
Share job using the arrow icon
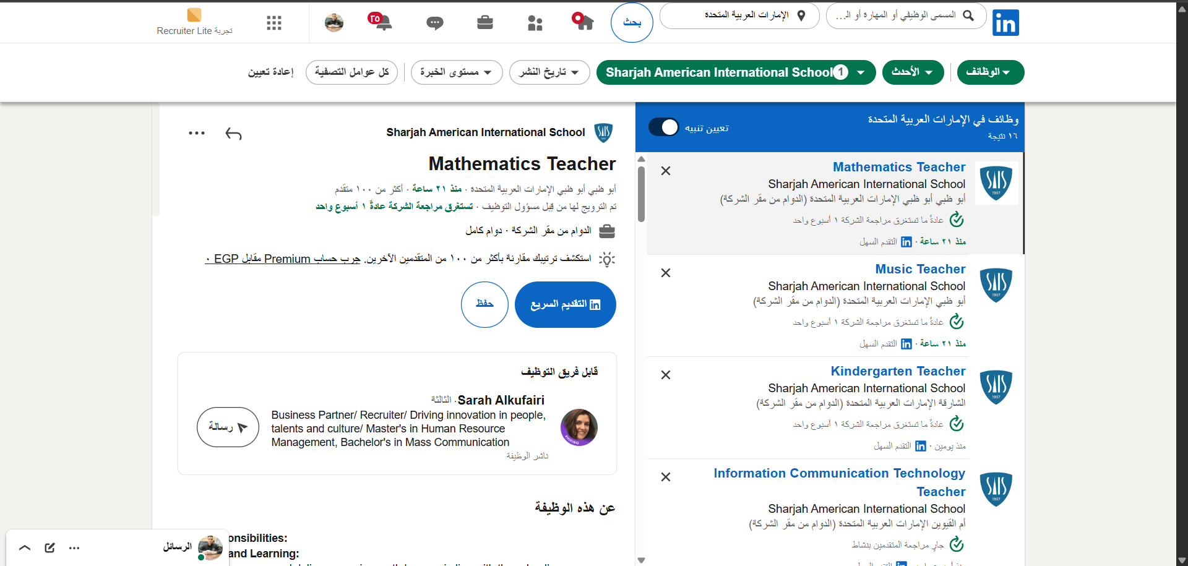tap(233, 133)
